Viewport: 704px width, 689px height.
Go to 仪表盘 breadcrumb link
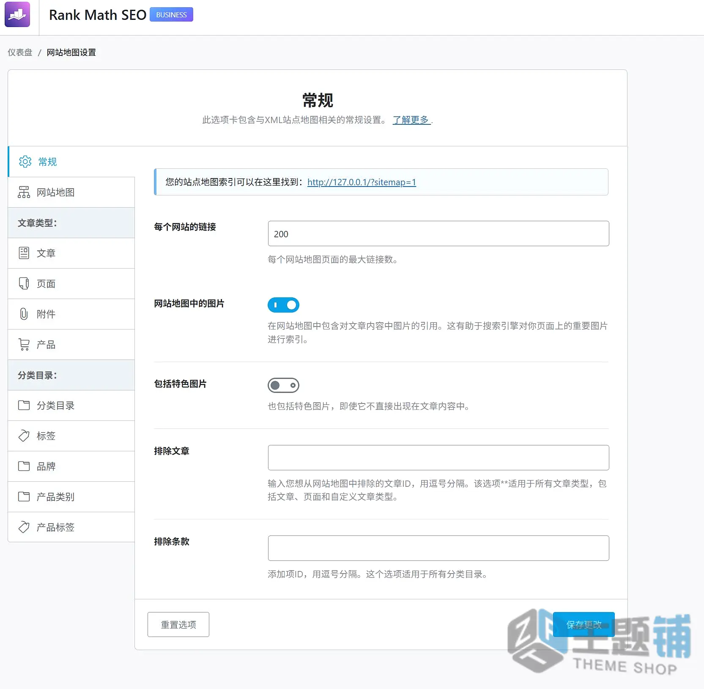[x=20, y=52]
